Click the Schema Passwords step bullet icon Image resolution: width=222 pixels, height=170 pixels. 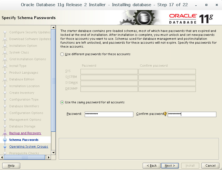coord(5,140)
